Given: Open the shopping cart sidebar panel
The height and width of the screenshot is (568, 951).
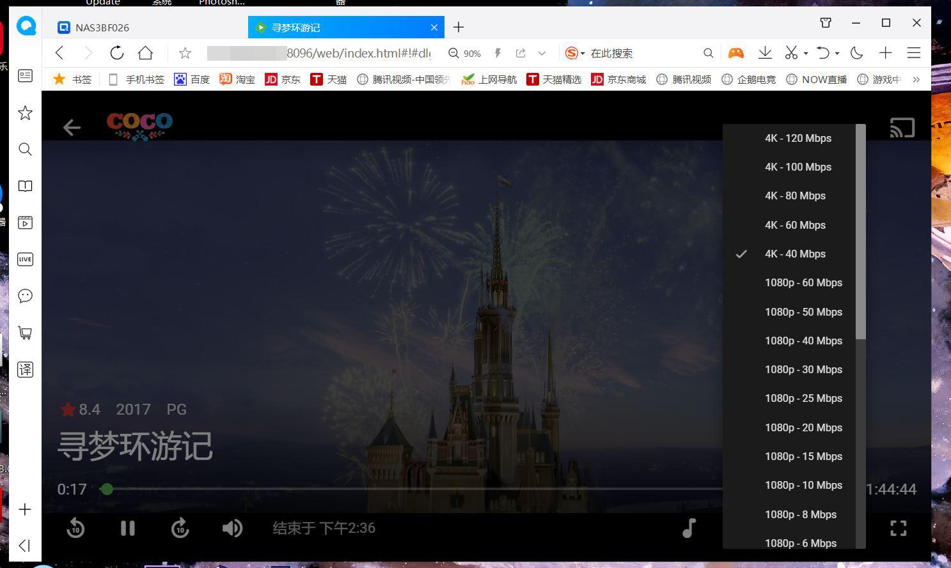Looking at the screenshot, I should coord(25,332).
